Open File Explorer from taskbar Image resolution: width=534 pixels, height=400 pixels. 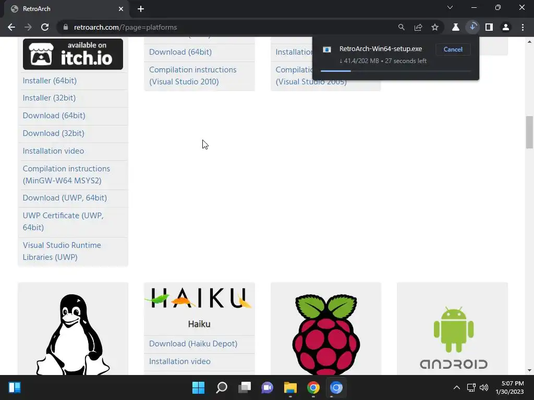290,387
